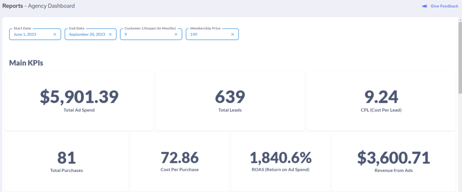Select the Total Purchases KPI card
Image resolution: width=462 pixels, height=192 pixels.
[66, 161]
